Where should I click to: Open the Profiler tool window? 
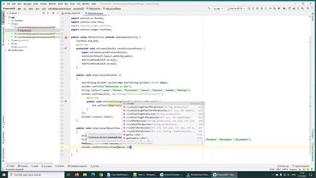point(60,166)
